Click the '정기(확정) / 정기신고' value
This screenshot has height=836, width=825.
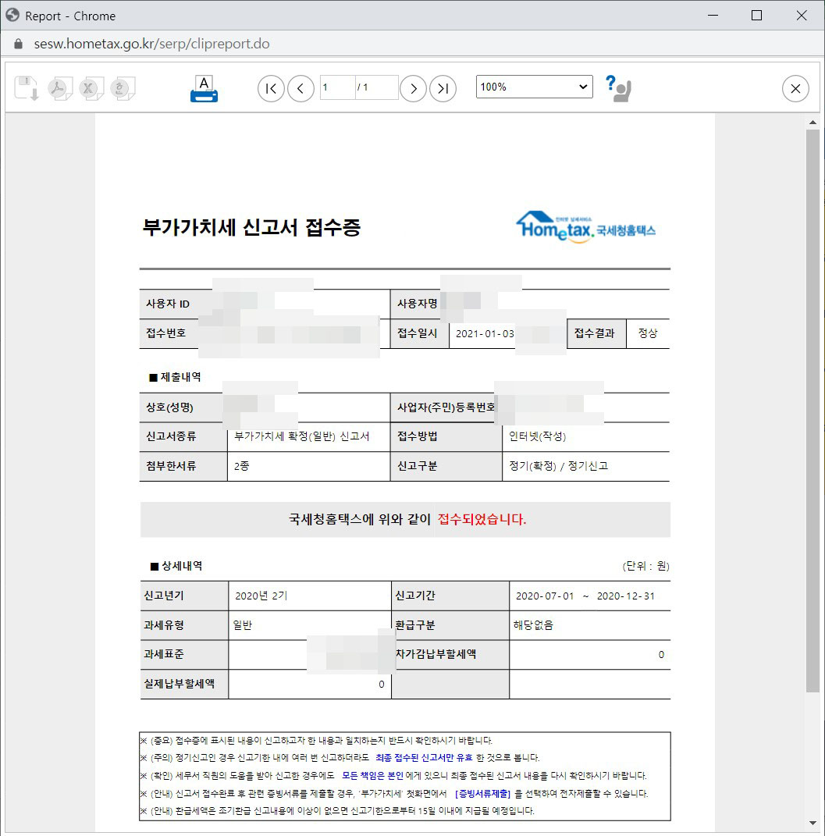(559, 466)
